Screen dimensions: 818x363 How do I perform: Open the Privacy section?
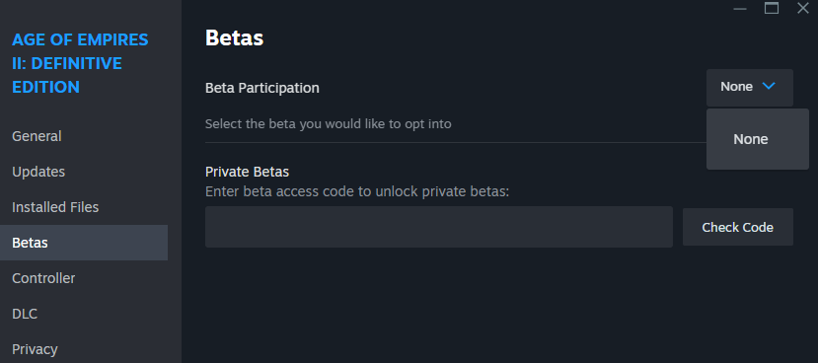tap(35, 349)
